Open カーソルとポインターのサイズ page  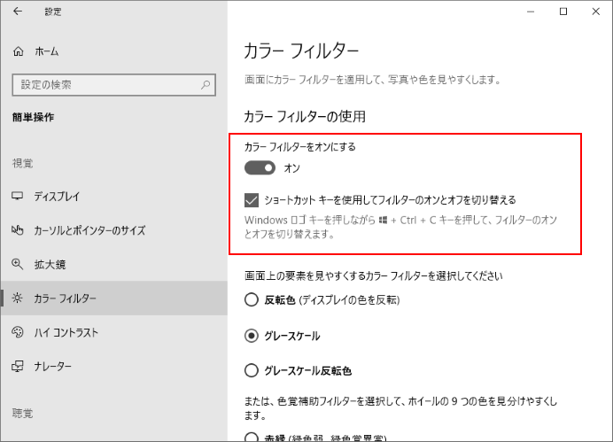click(113, 230)
